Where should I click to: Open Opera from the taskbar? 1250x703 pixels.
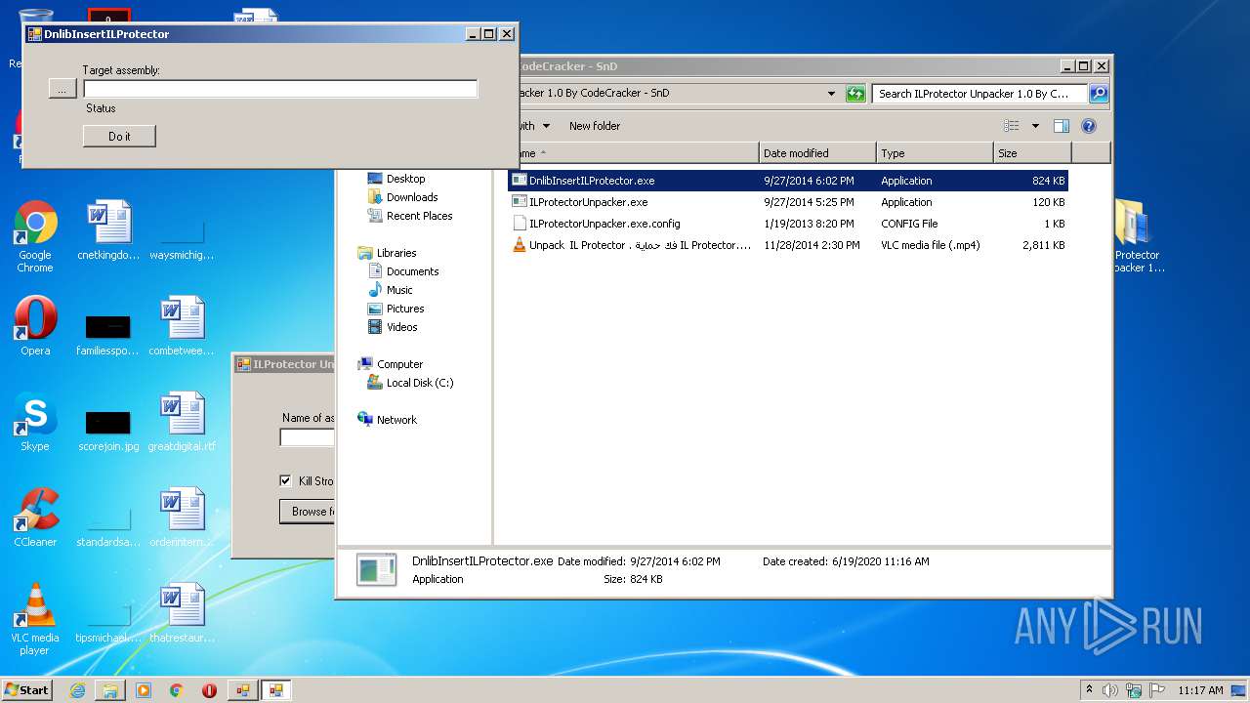tap(209, 690)
